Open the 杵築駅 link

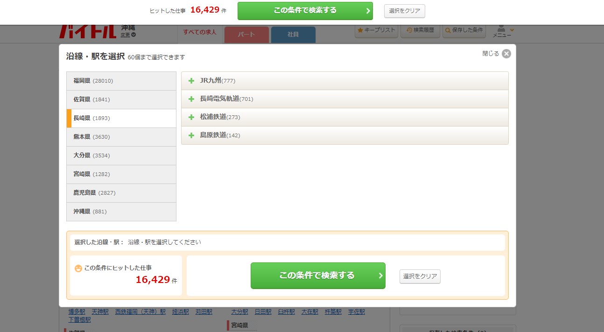[333, 312]
